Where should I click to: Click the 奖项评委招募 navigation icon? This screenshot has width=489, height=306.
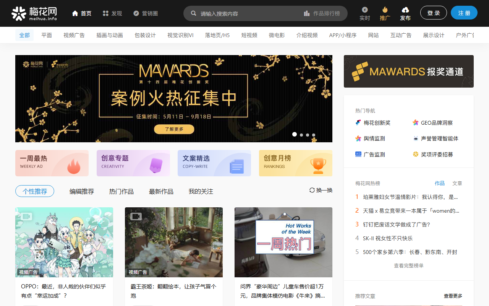coord(416,155)
